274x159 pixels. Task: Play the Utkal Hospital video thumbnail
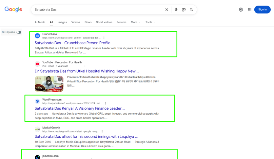49,84
